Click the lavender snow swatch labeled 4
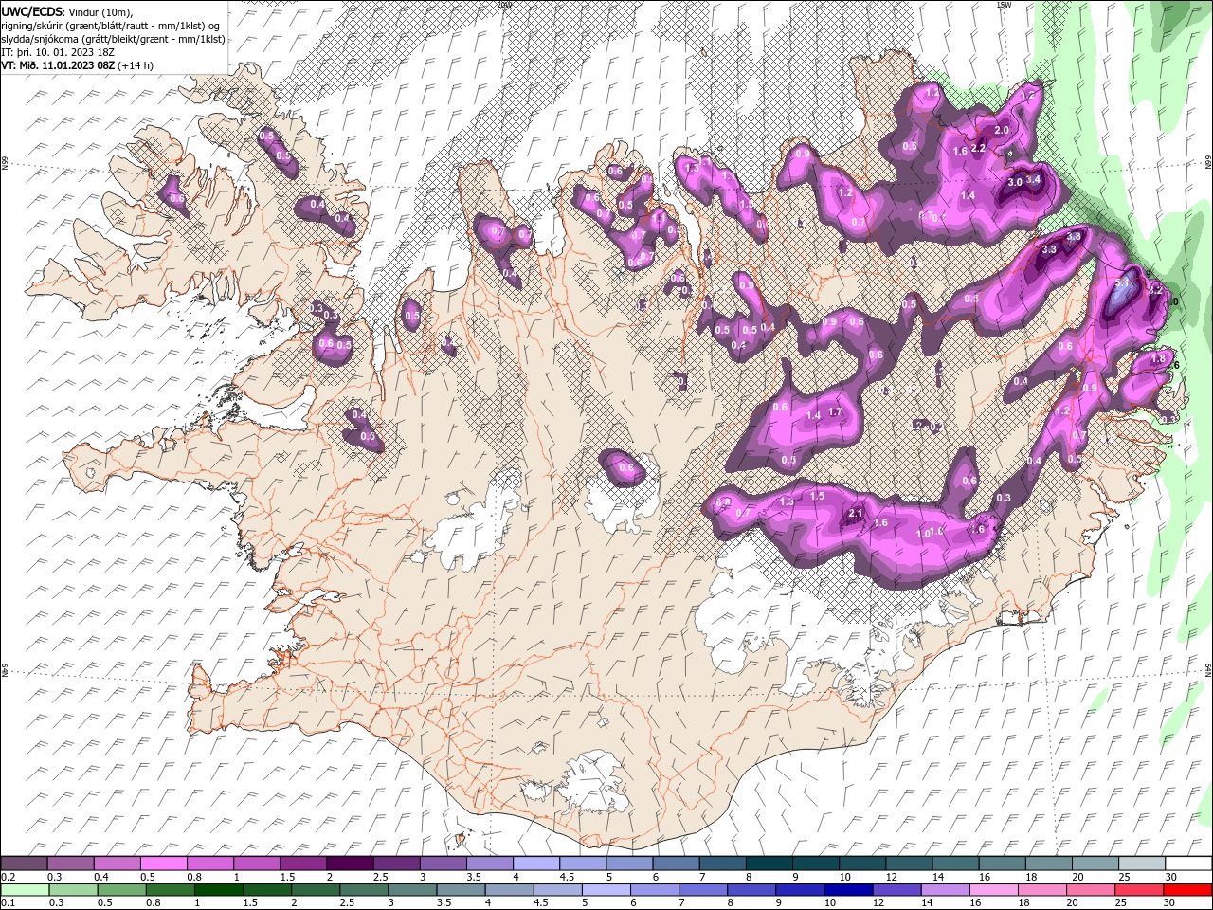The image size is (1213, 910). (x=537, y=864)
